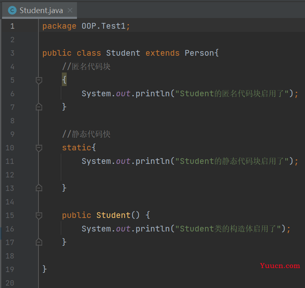
Task: Click the string "Student的匿名代码块启用了"
Action: pyautogui.click(x=232, y=93)
